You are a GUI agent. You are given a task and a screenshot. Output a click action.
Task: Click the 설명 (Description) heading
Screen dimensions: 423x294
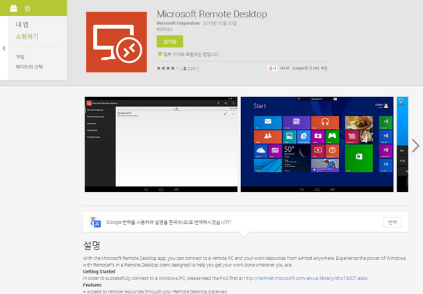tap(92, 245)
